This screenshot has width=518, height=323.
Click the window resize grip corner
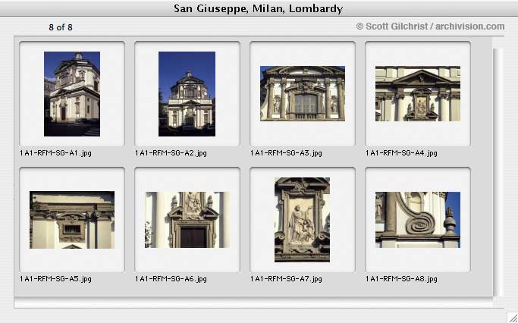click(x=513, y=318)
